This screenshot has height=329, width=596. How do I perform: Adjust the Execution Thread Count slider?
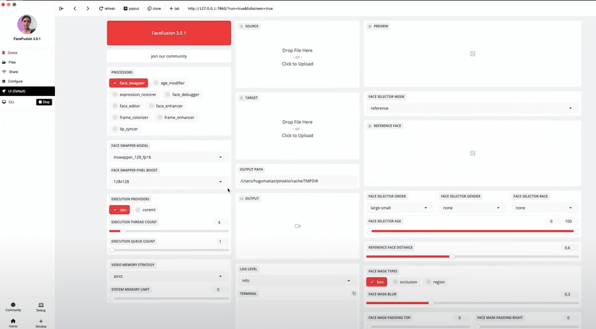click(x=168, y=231)
